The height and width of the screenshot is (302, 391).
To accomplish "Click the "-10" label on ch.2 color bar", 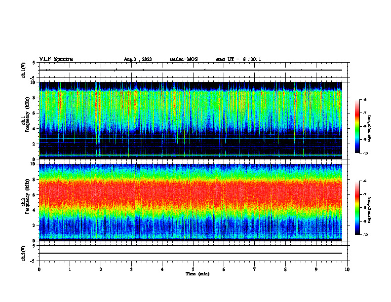I will coord(365,235).
